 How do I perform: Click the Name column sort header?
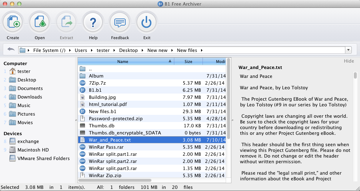(x=122, y=62)
